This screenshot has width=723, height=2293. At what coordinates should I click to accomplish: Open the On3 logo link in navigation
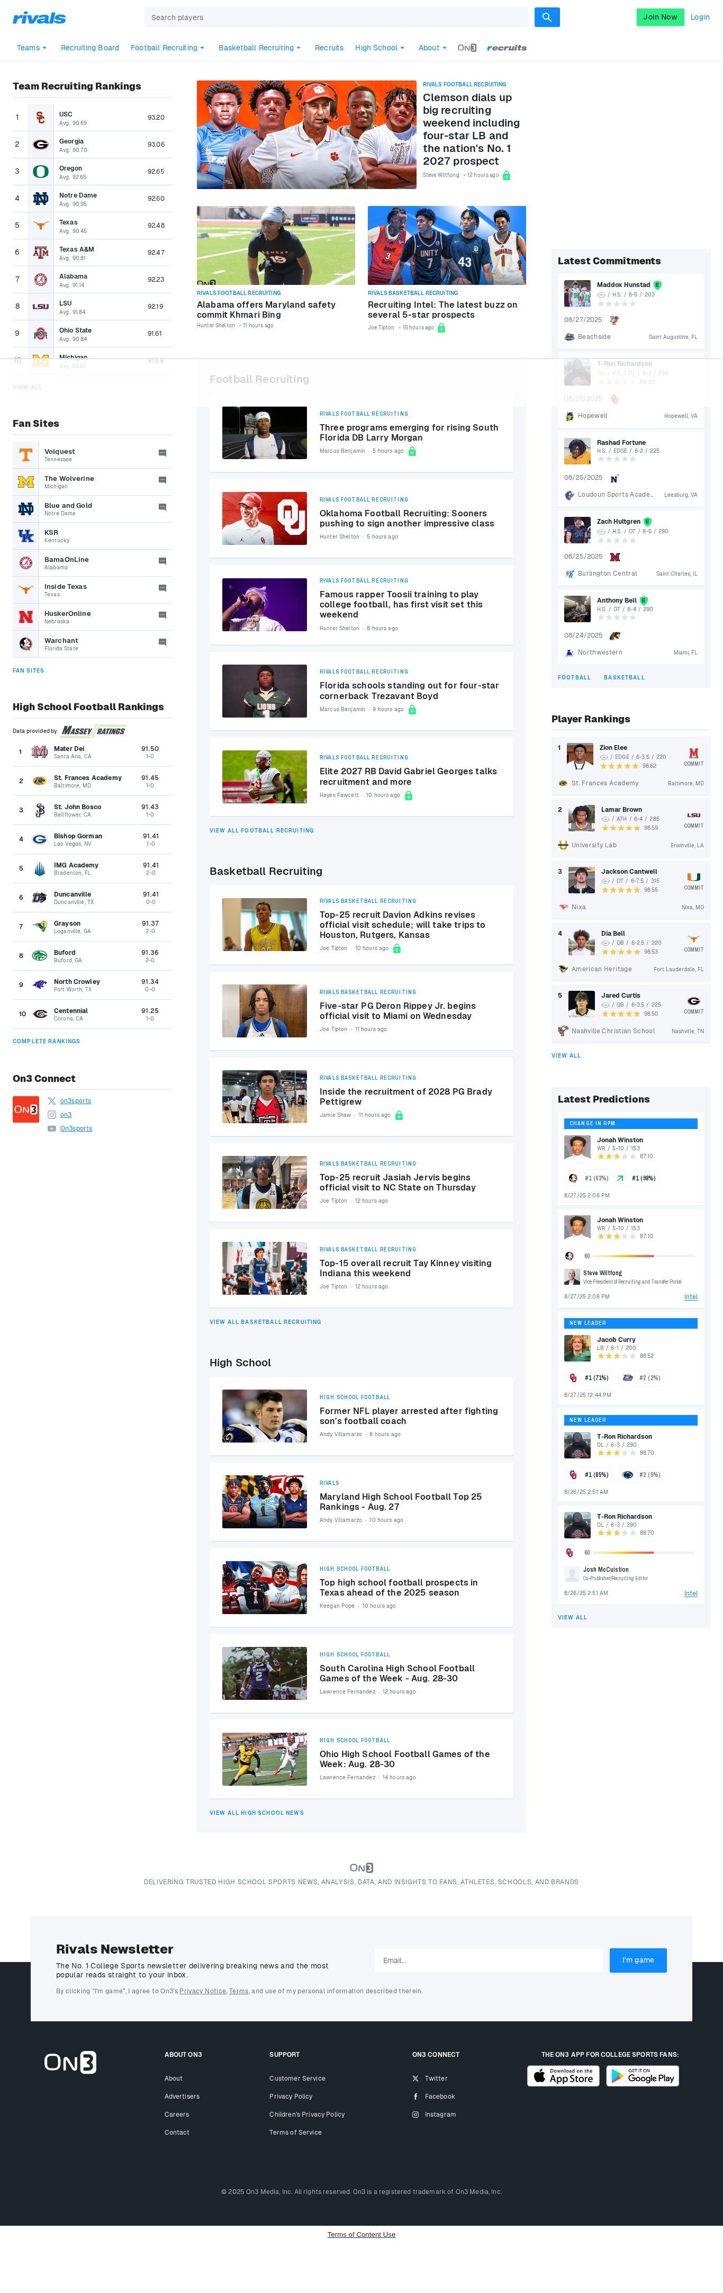(x=467, y=48)
